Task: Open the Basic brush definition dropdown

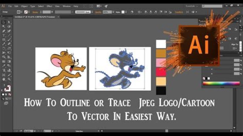Action: click(x=92, y=12)
